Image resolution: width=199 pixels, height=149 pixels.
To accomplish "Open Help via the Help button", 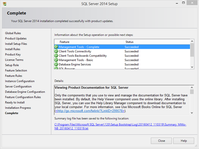I will [x=184, y=141].
